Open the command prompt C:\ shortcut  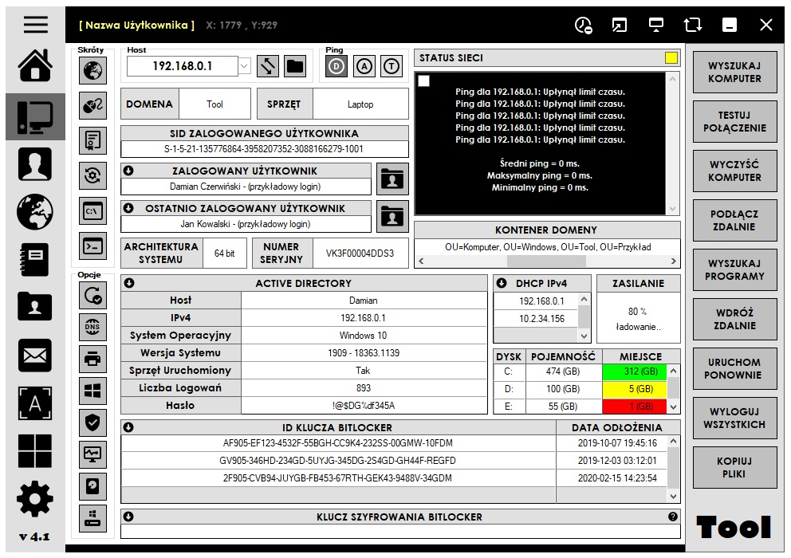click(x=93, y=211)
